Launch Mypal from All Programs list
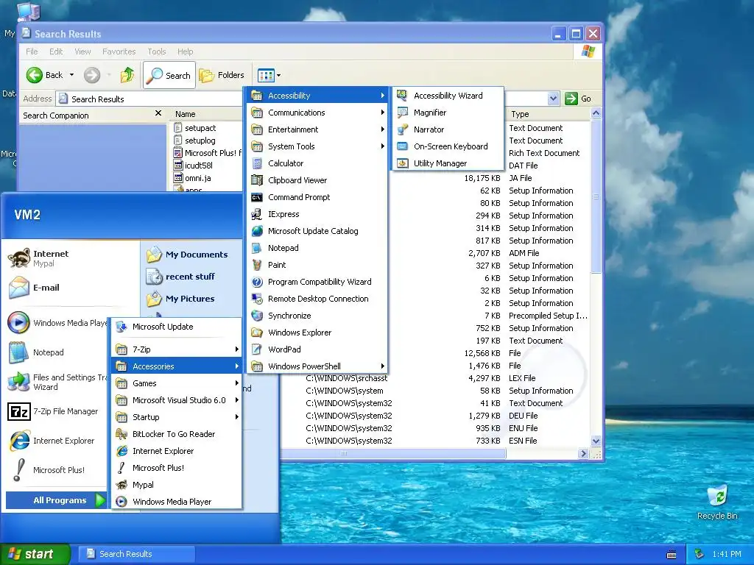Screen dimensions: 754x565 [177, 485]
